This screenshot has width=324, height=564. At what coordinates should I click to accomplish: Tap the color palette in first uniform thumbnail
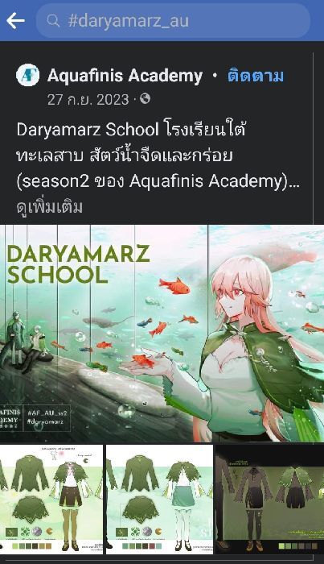pyautogui.click(x=32, y=546)
